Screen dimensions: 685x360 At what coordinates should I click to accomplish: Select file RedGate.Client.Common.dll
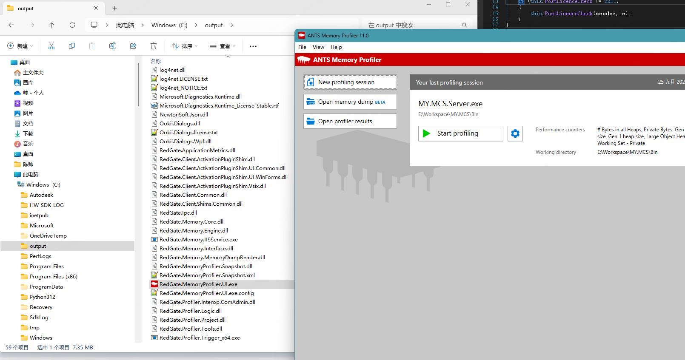[193, 195]
